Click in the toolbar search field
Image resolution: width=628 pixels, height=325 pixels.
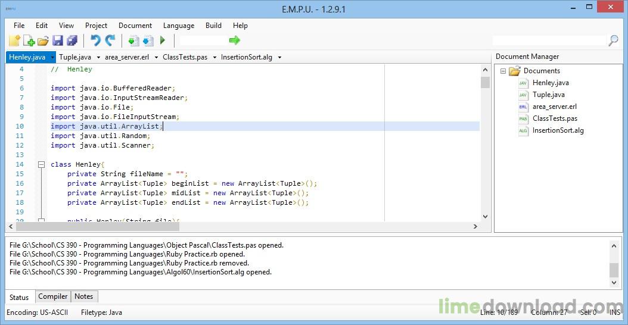point(548,40)
